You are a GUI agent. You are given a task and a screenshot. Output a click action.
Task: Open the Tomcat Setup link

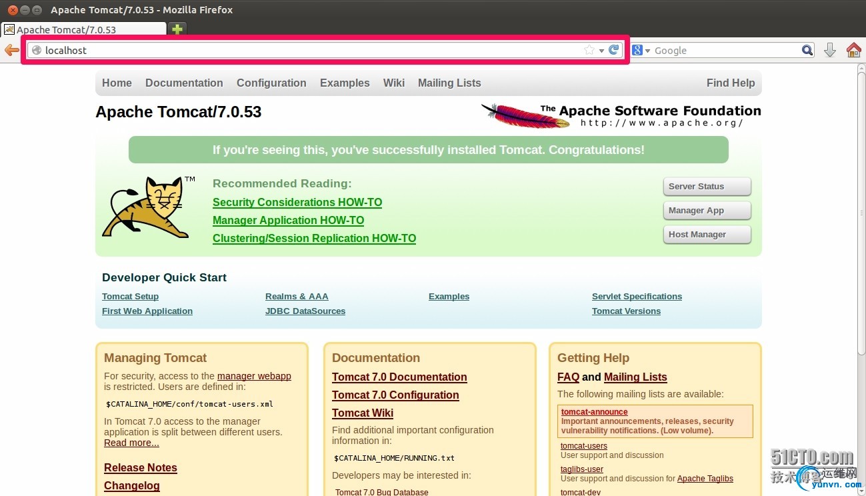130,297
